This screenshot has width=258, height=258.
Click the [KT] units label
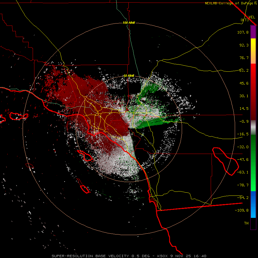(x=245, y=20)
